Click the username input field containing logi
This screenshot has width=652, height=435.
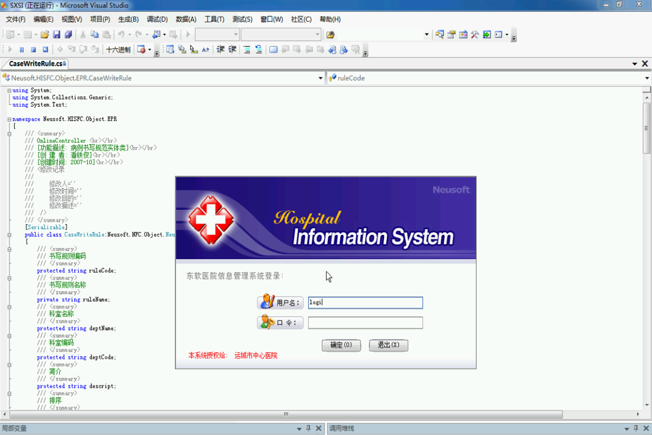click(365, 303)
